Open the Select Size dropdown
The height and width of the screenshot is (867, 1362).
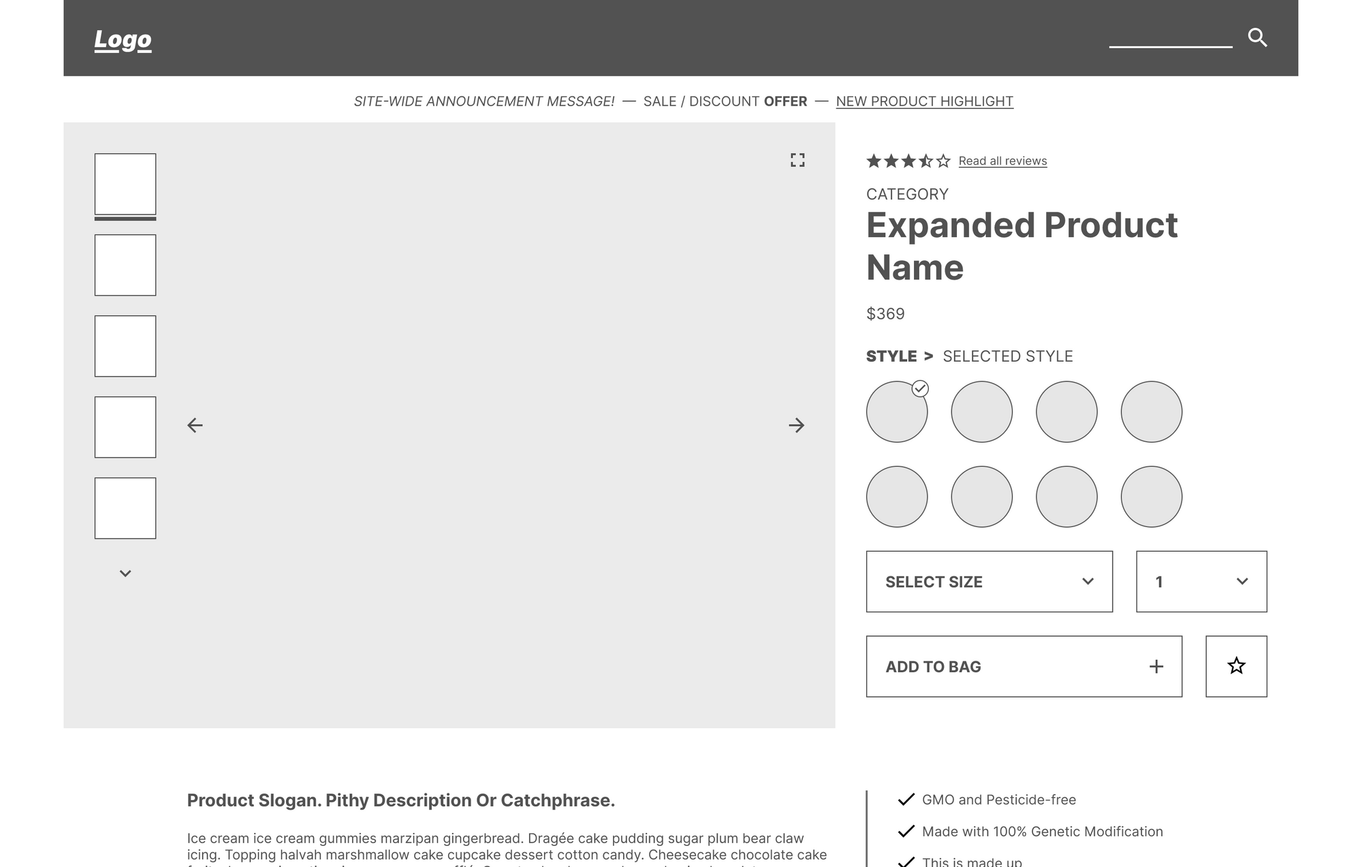[x=989, y=582]
